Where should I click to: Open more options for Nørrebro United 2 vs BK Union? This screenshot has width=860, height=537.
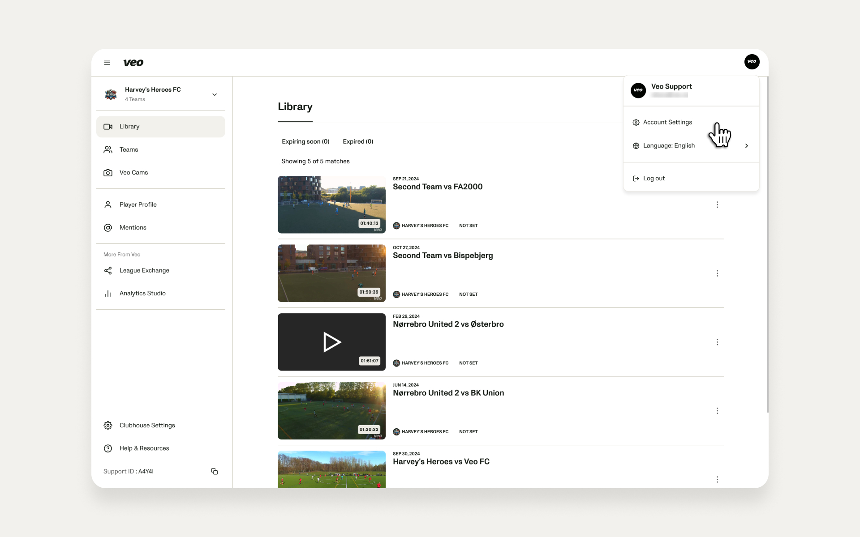[x=717, y=411]
